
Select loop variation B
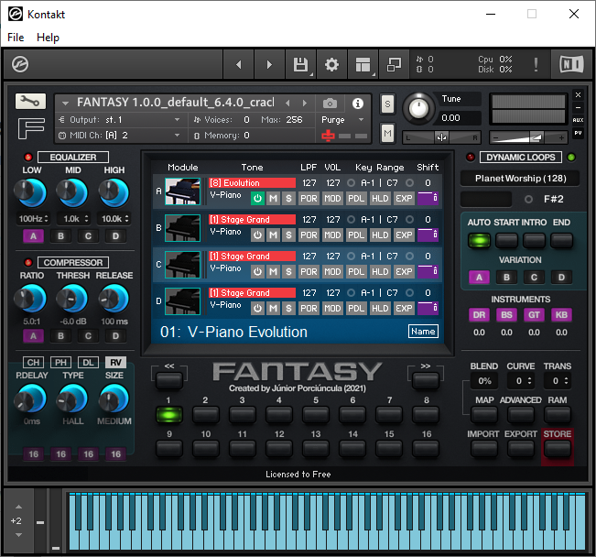(506, 278)
